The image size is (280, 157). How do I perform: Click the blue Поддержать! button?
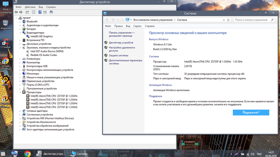tap(251, 112)
